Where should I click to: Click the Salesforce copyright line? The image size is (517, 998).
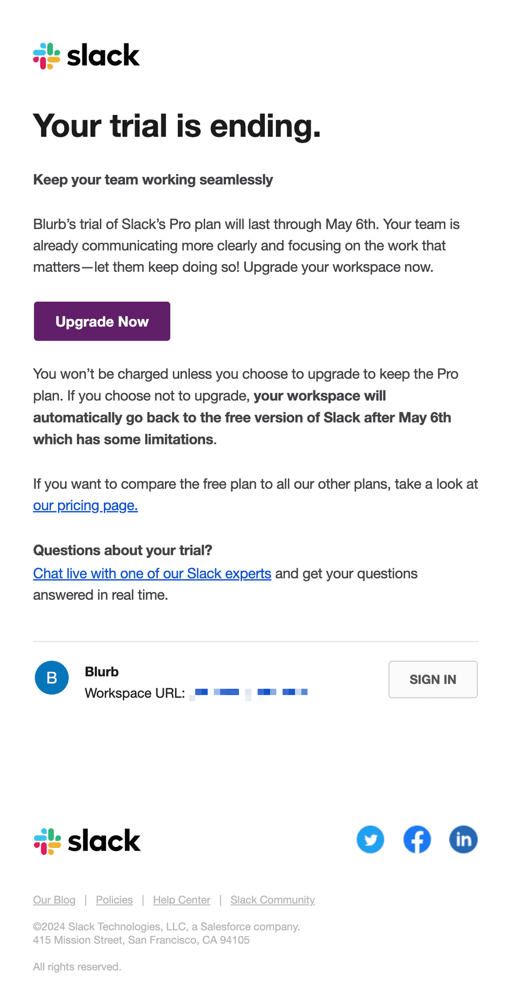[166, 926]
